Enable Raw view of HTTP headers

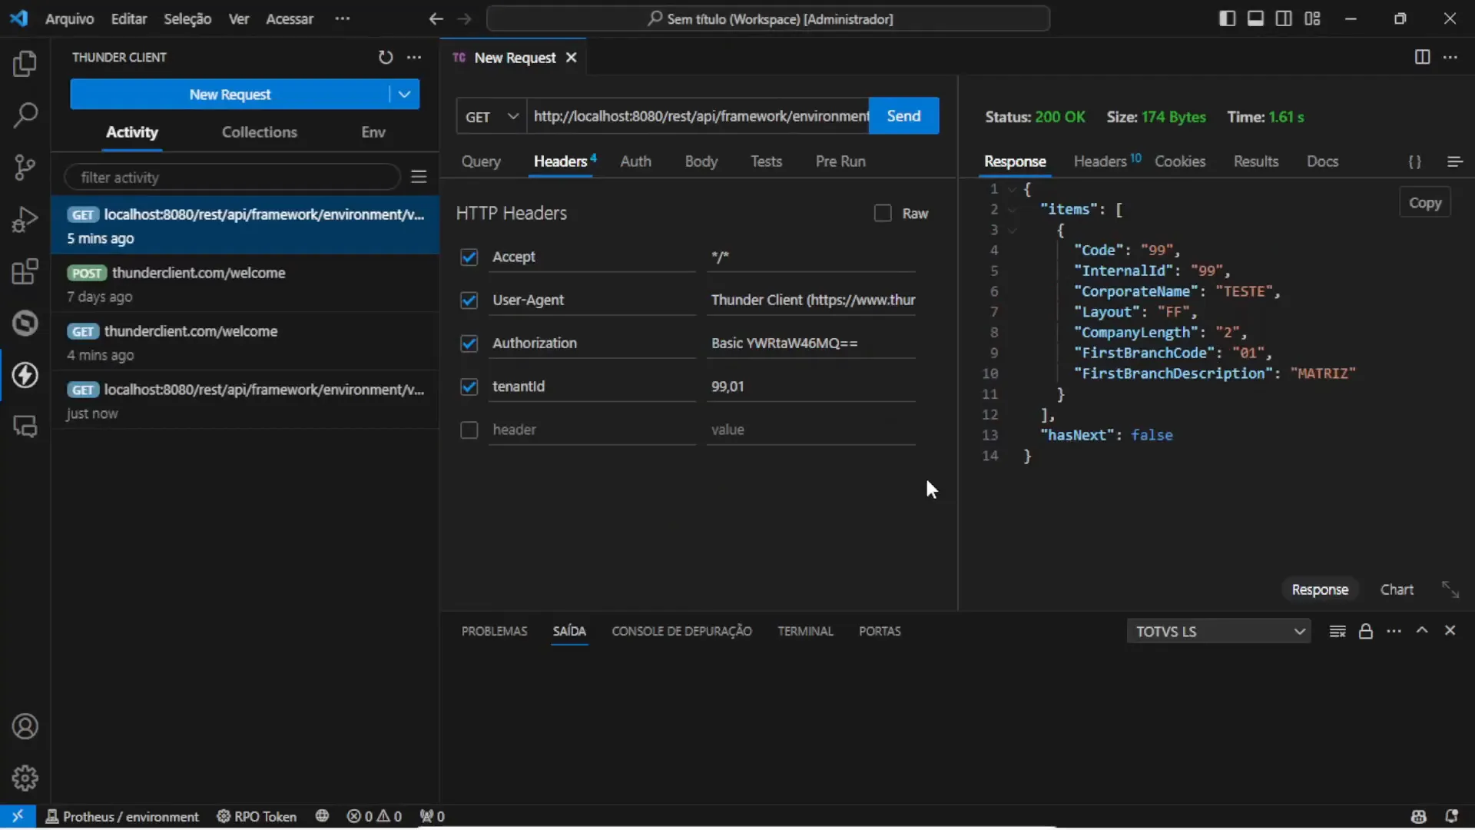(881, 213)
